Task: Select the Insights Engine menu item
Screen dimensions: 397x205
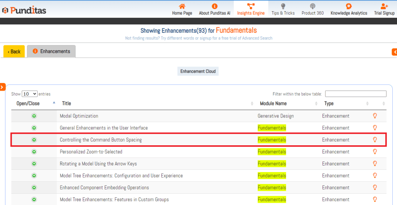Action: point(251,9)
